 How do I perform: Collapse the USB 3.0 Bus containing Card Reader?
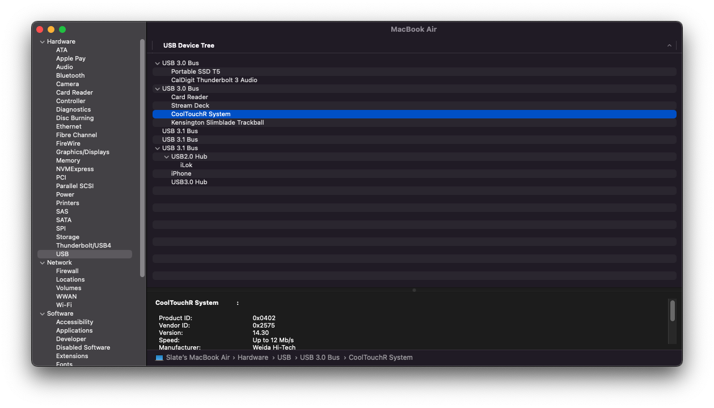pos(157,89)
